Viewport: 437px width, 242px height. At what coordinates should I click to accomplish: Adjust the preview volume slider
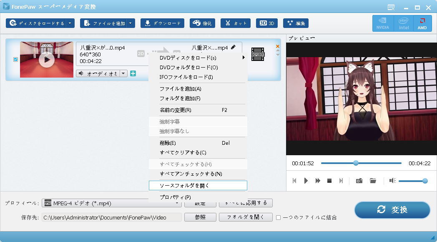click(413, 181)
